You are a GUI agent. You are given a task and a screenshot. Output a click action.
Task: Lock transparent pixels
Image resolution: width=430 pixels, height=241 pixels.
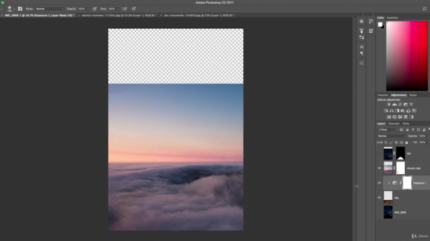point(386,143)
